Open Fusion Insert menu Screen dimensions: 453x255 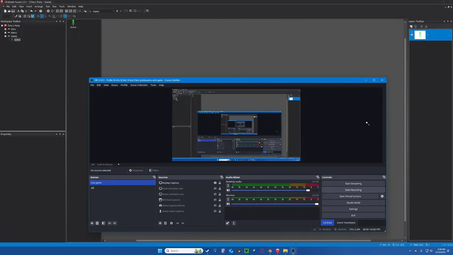click(29, 7)
